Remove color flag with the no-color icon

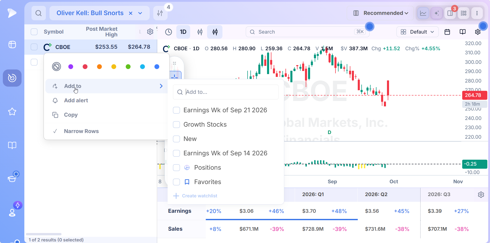(56, 67)
